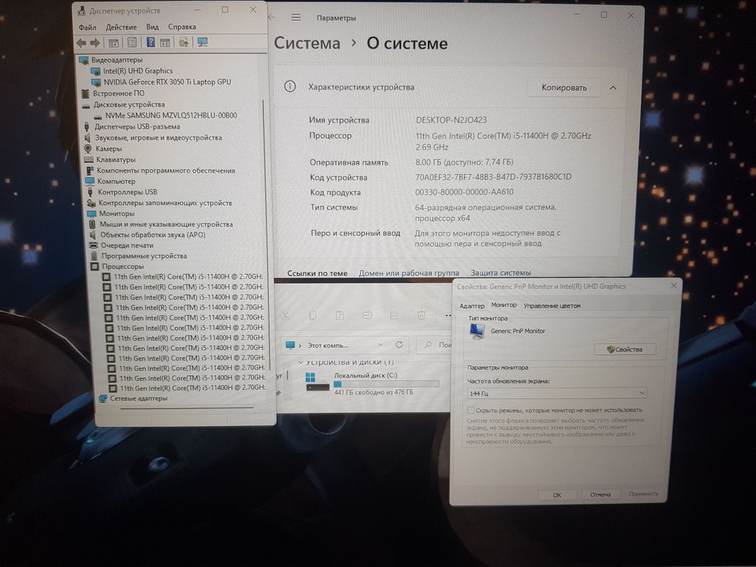Image resolution: width=756 pixels, height=567 pixels.
Task: Switch to the Управление цветом tab
Action: coord(551,306)
